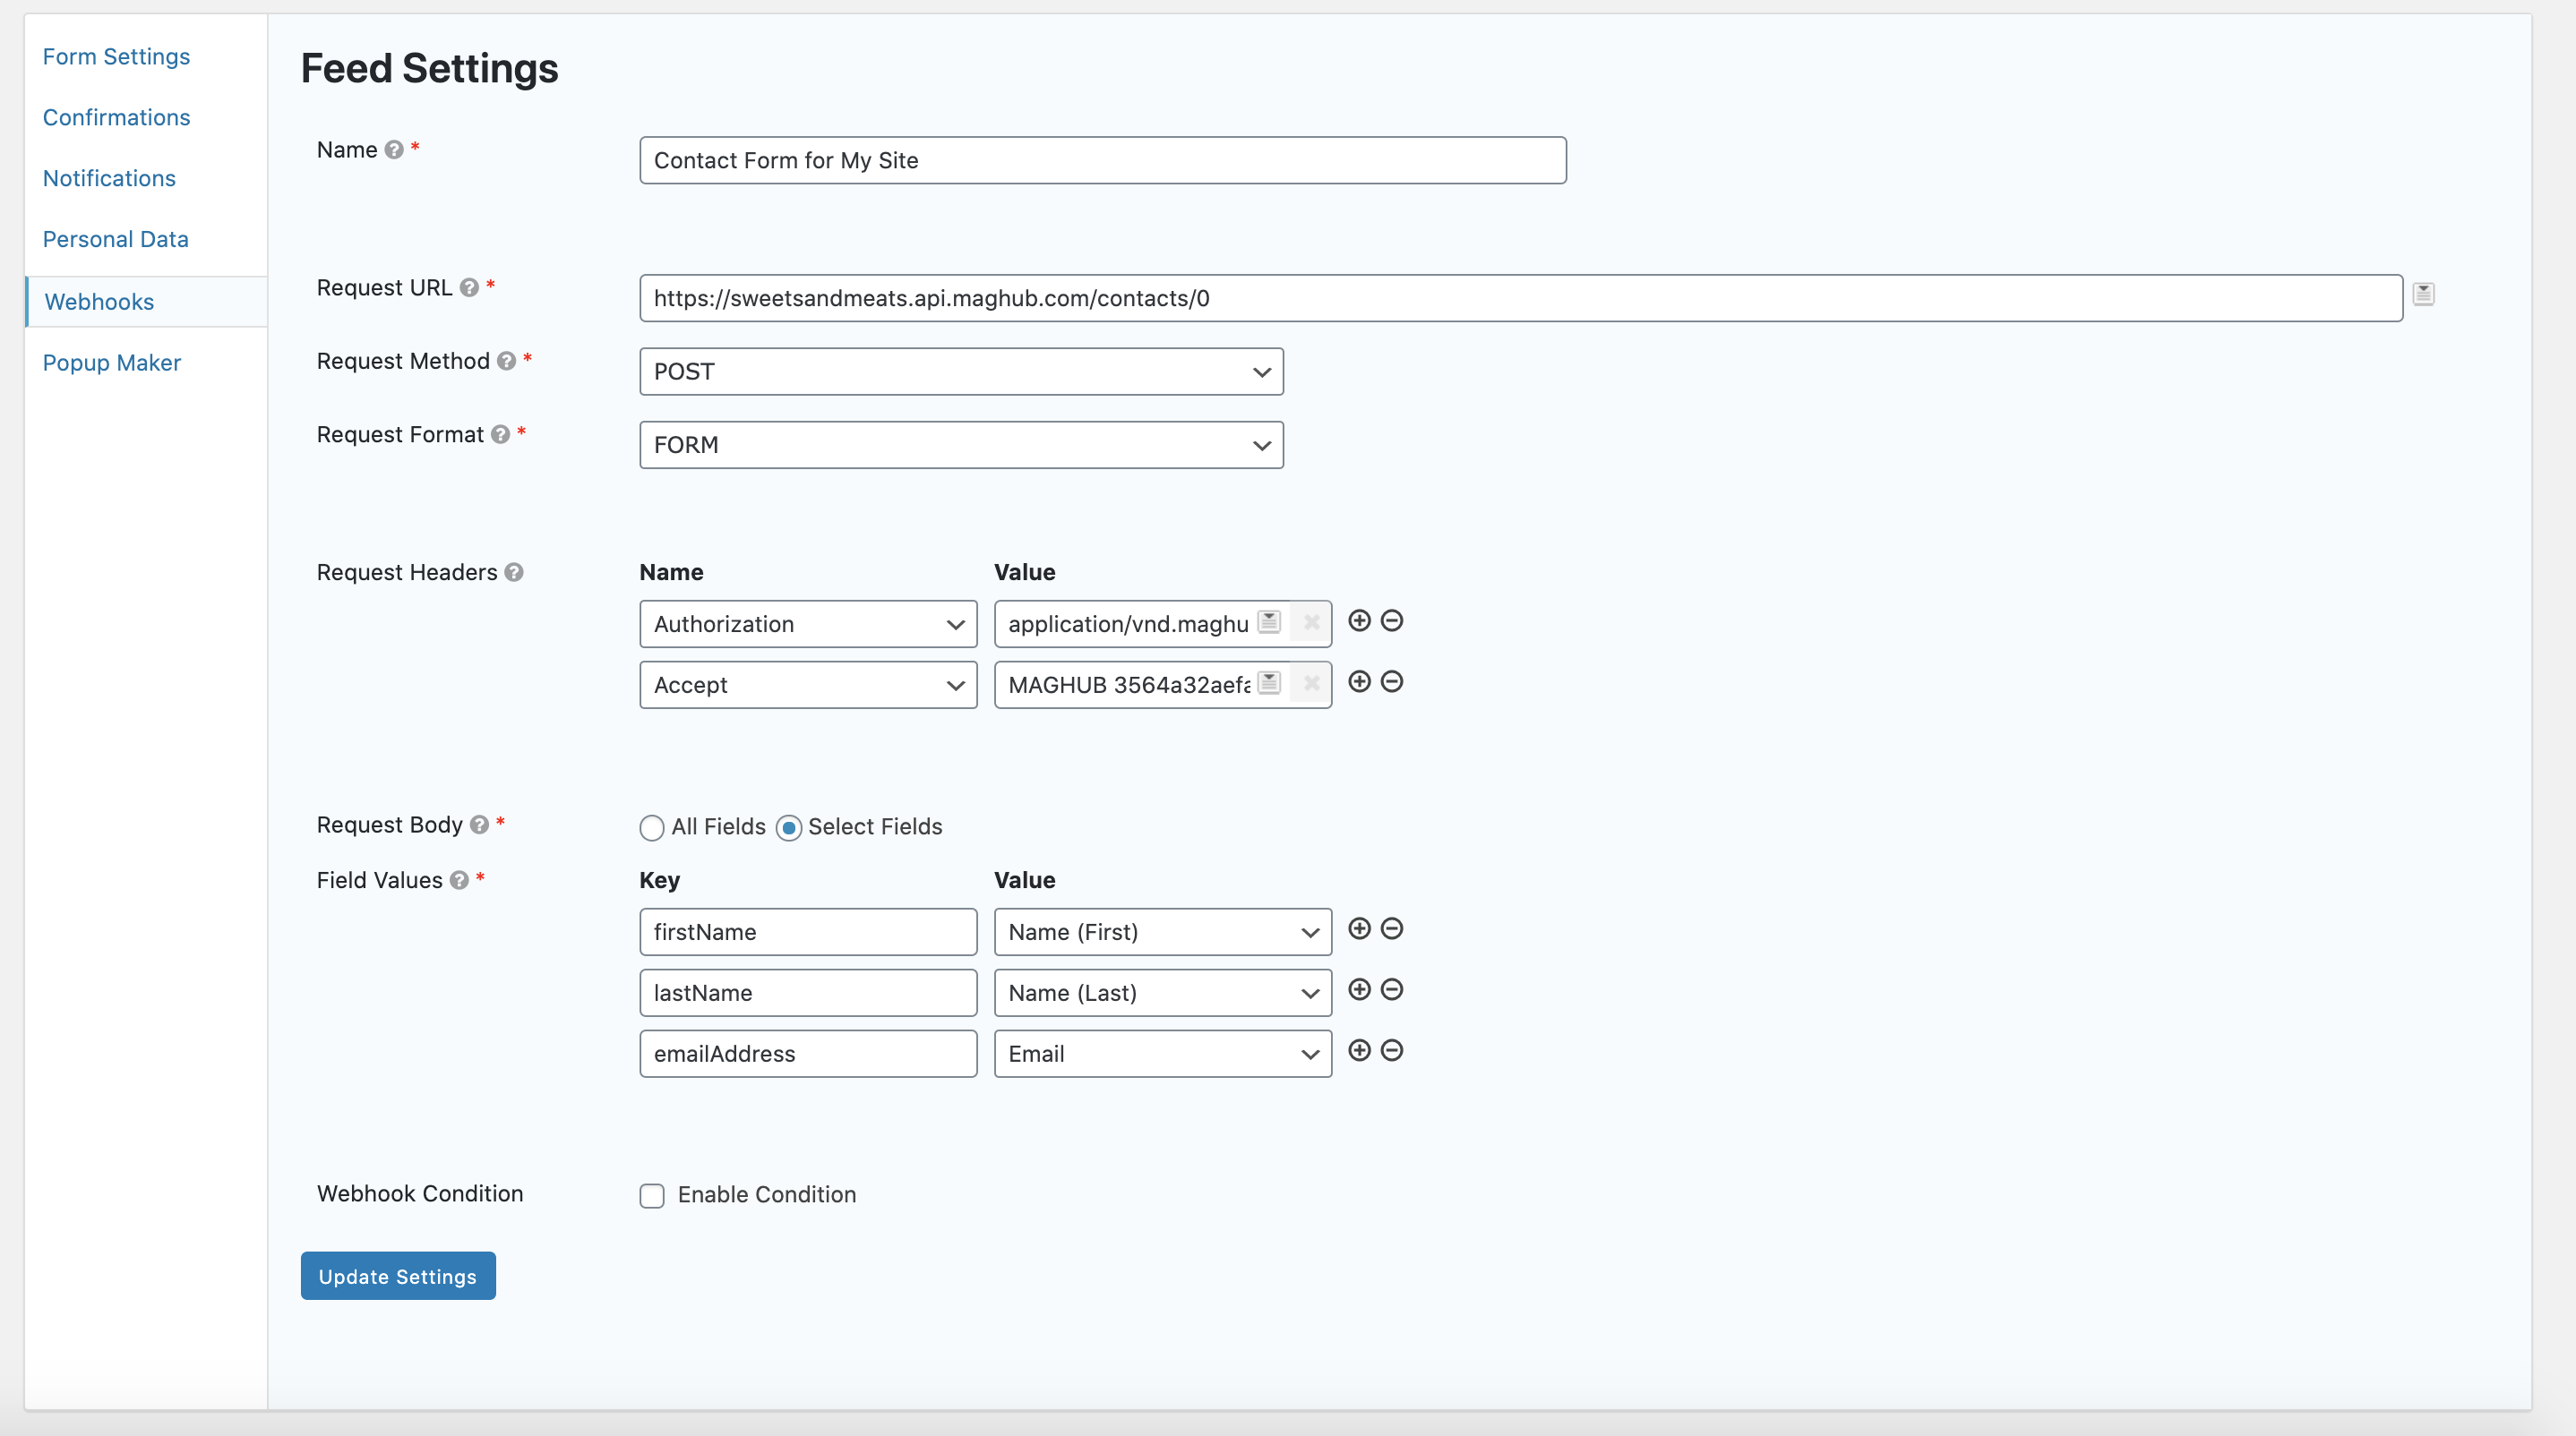
Task: Clear the Authorization header value using the X icon
Action: point(1311,621)
